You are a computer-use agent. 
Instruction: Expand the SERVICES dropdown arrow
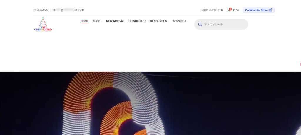(188, 21)
